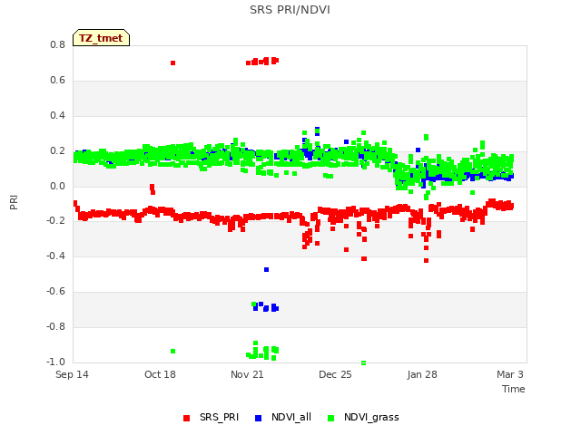Click the green NDVI_grass legend swatch
This screenshot has height=435, width=581.
[330, 418]
